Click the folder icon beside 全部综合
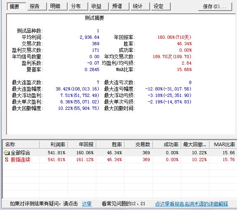The width and height of the screenshot is (237, 210). [x=6, y=153]
